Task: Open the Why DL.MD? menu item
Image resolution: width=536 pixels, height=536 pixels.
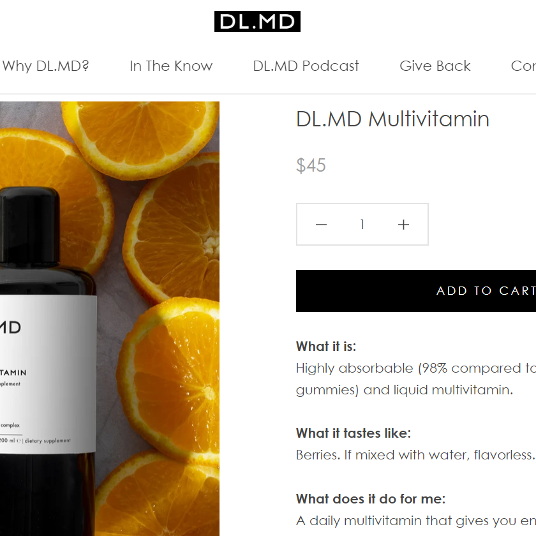Action: pyautogui.click(x=45, y=66)
